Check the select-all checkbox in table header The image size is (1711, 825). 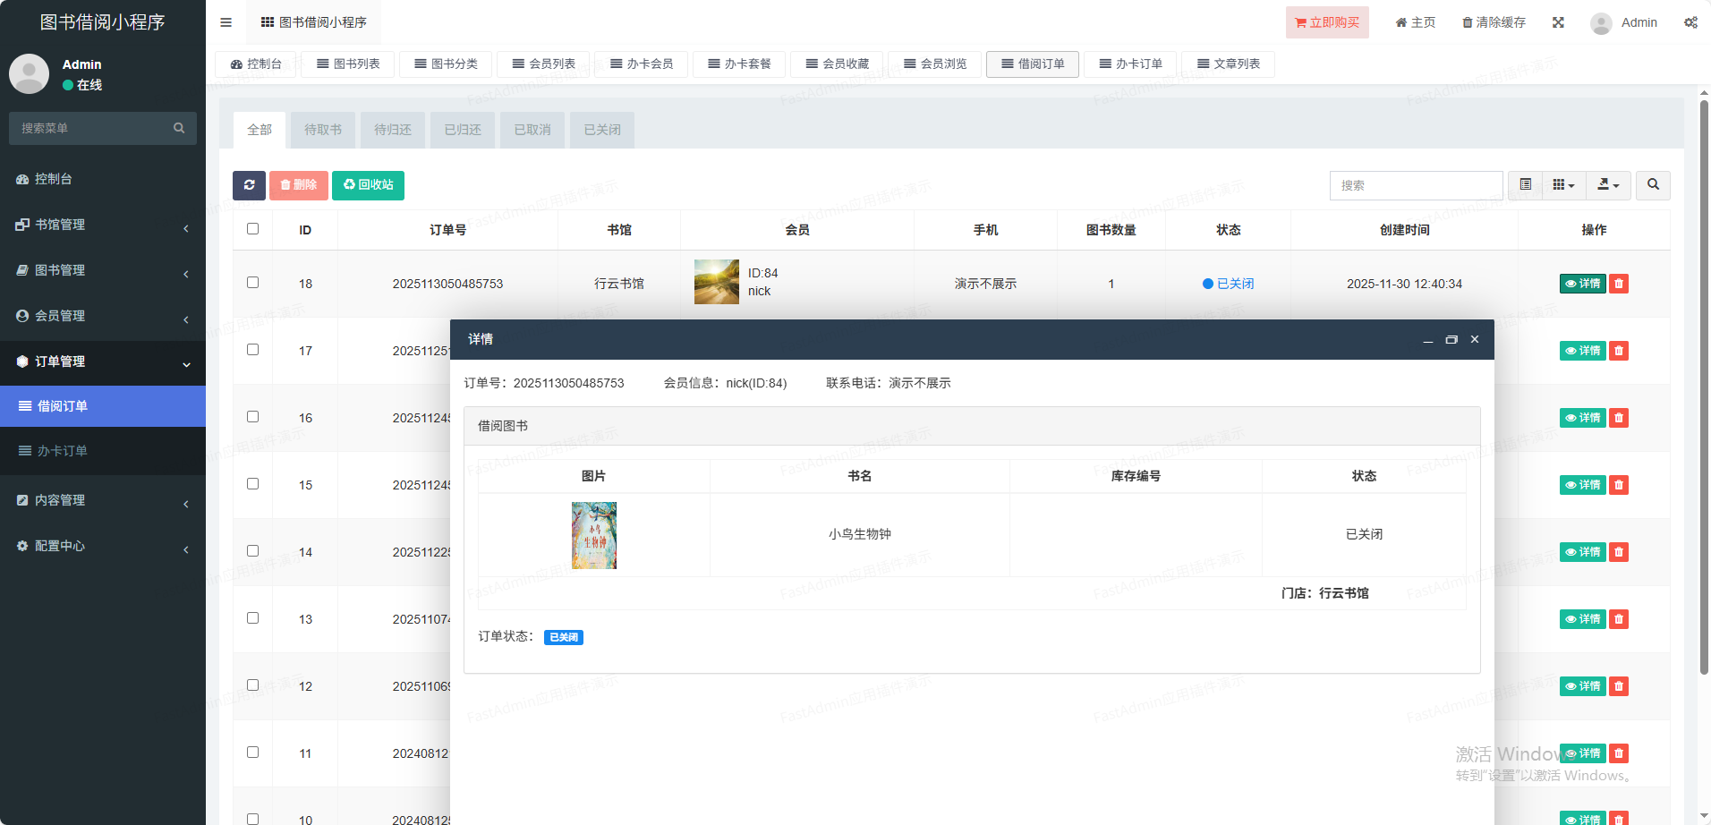(x=253, y=229)
